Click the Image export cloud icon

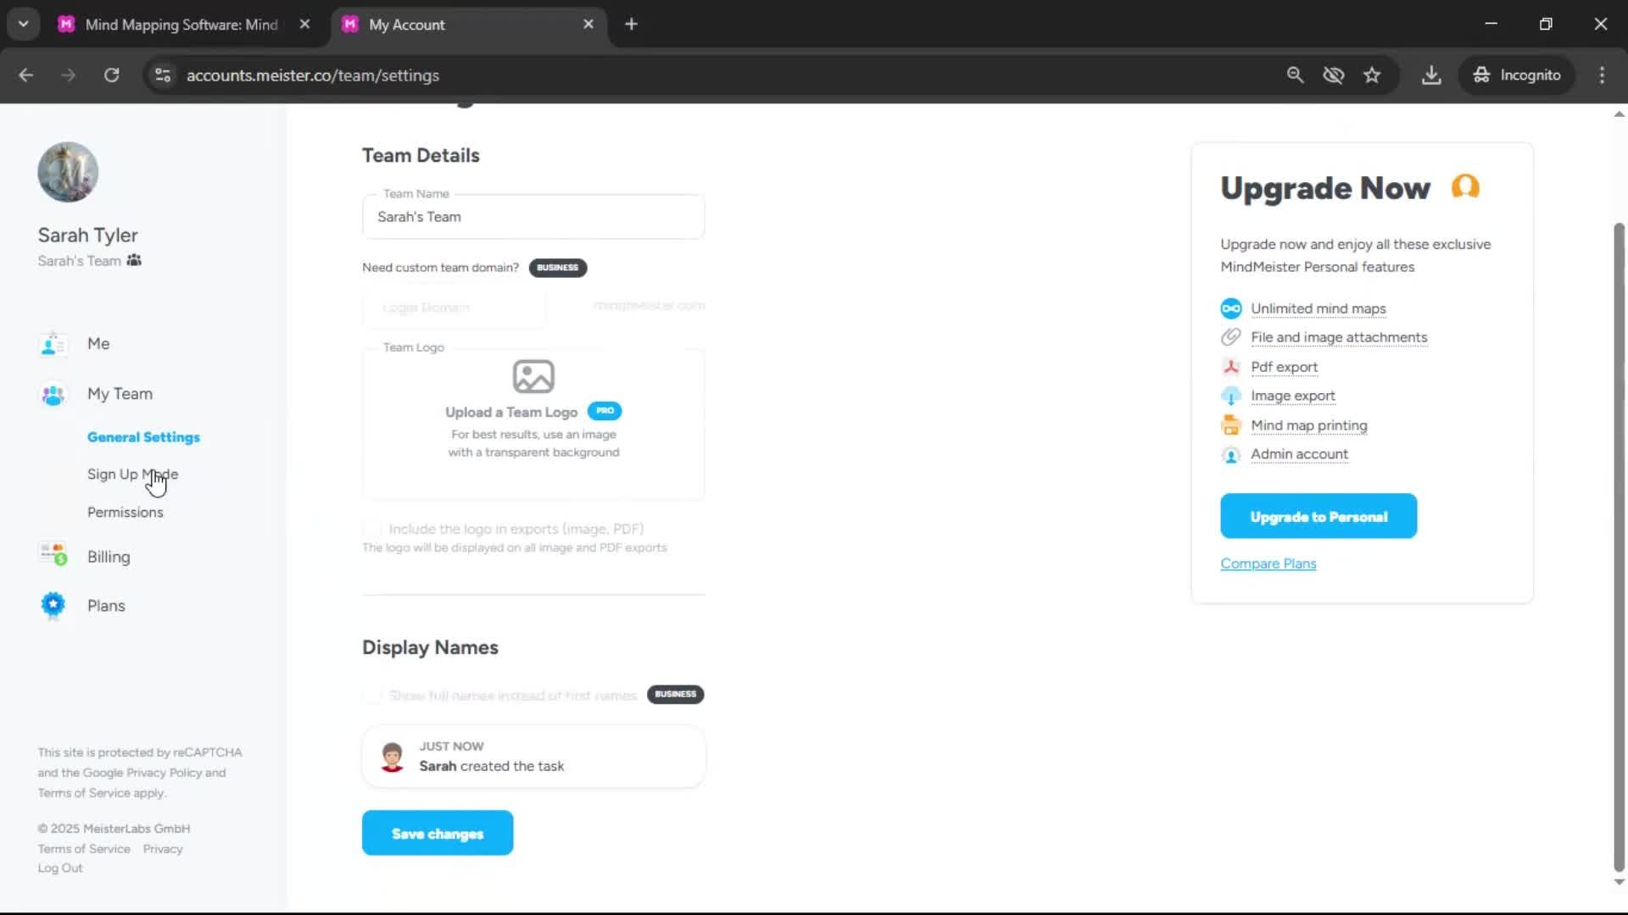1230,396
